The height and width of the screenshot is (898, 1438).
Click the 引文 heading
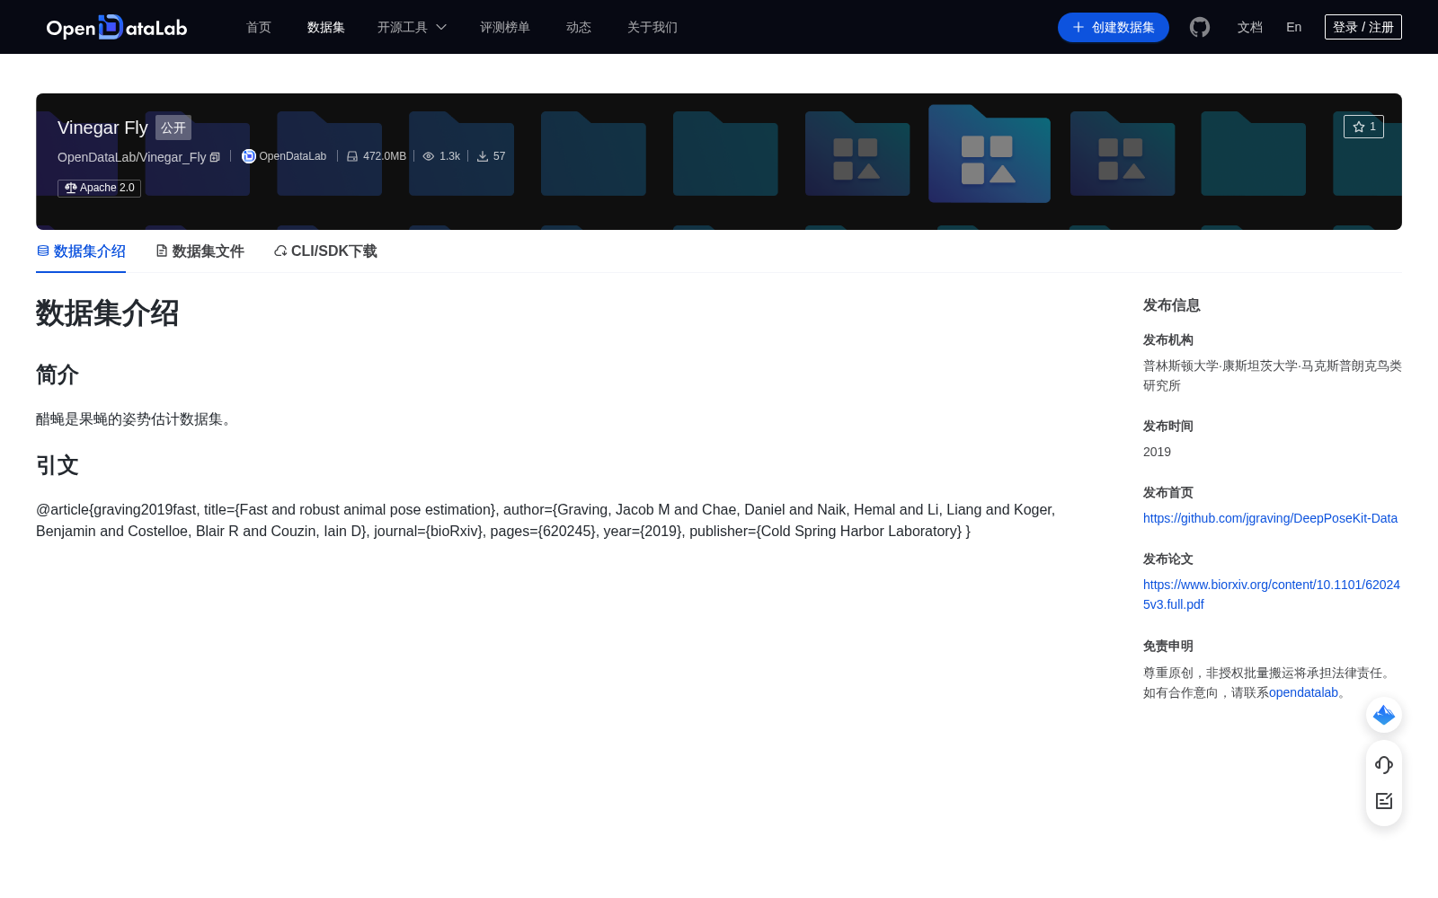(x=58, y=465)
